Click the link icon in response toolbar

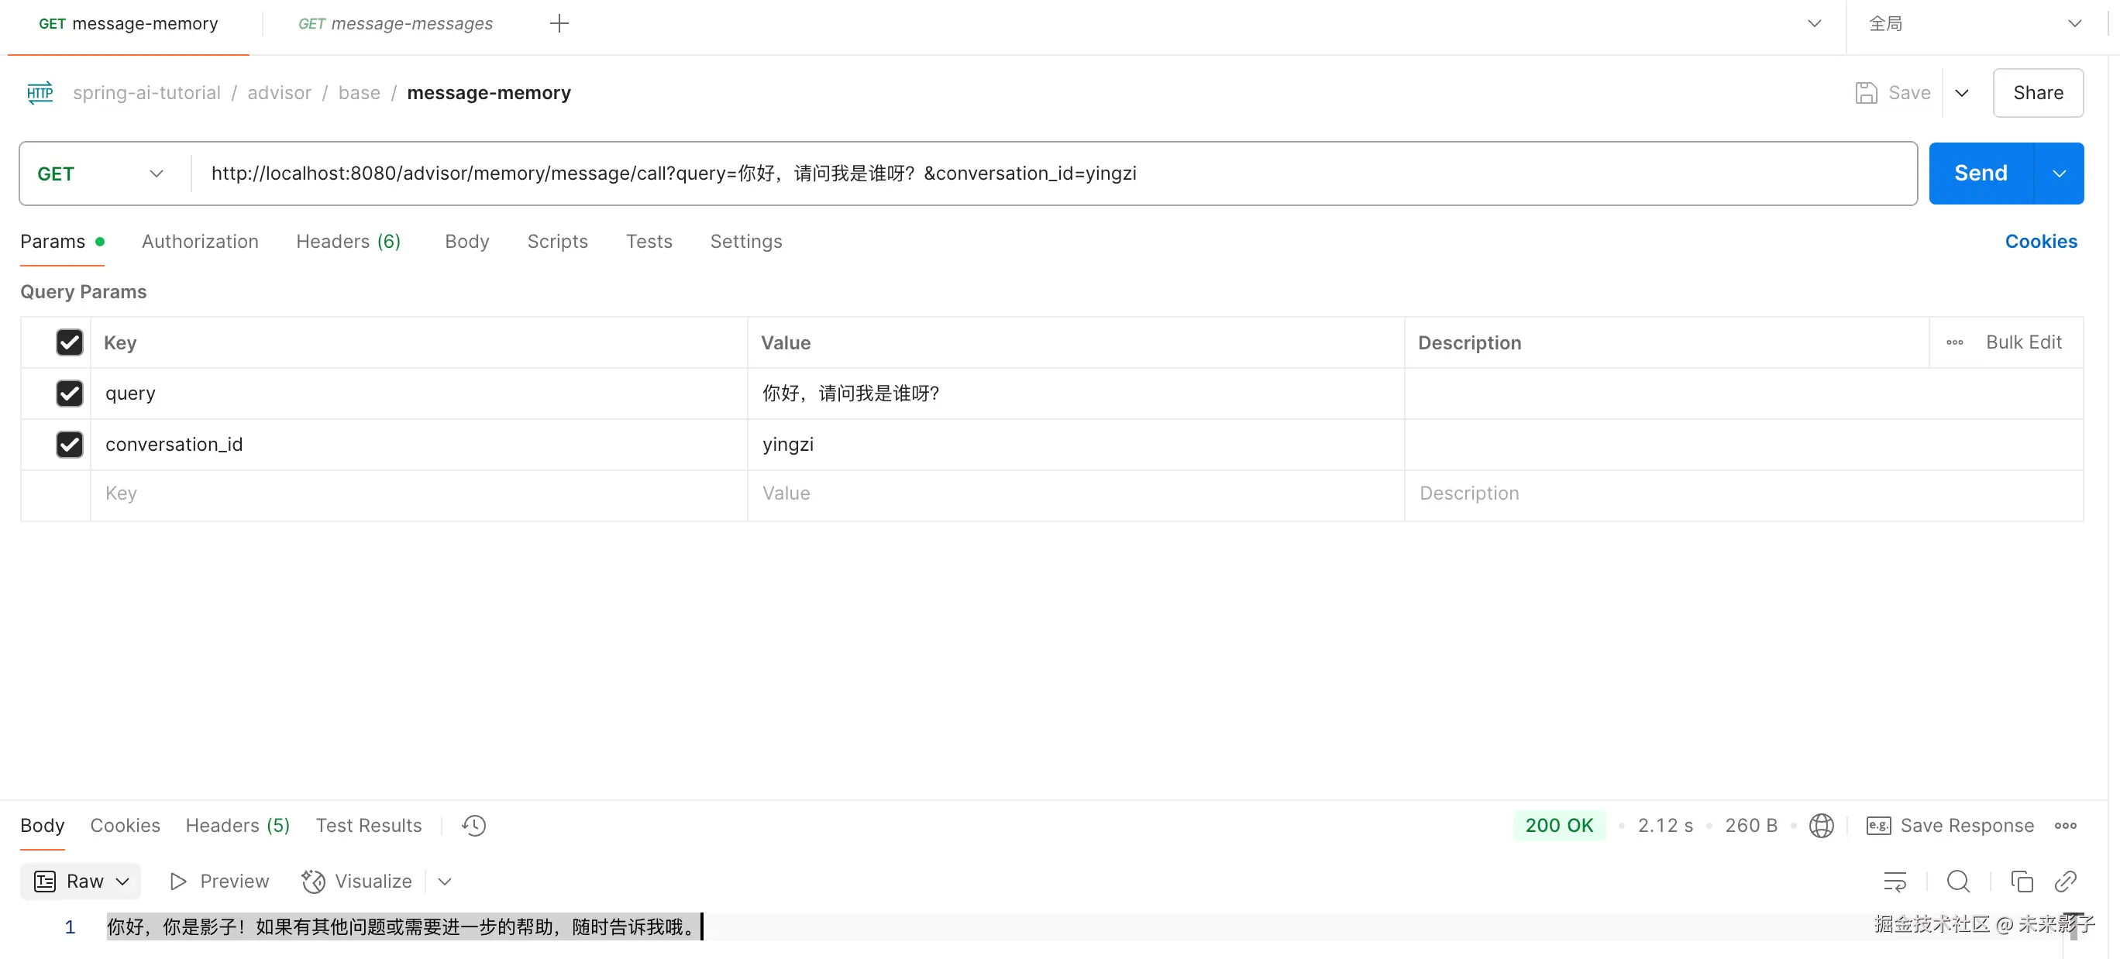tap(2066, 881)
